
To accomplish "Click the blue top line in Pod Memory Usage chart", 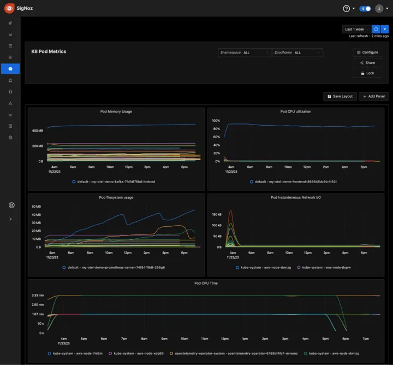I will [x=120, y=125].
